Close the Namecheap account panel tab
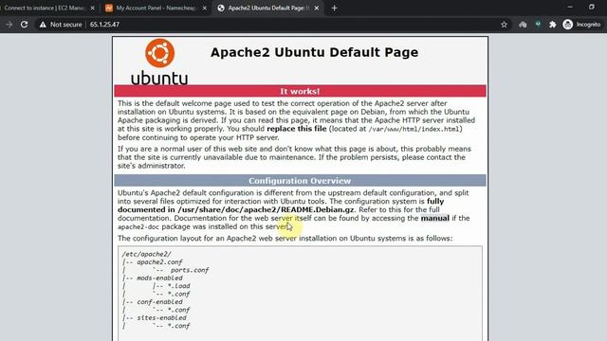Image resolution: width=607 pixels, height=341 pixels. [205, 8]
